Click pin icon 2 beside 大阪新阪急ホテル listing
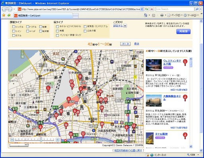This screenshot has width=204, height=158. pyautogui.click(x=185, y=98)
